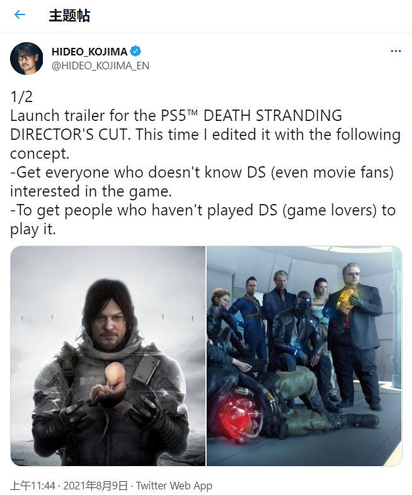
Task: Click the 1/2 thread counter text
Action: tap(21, 97)
